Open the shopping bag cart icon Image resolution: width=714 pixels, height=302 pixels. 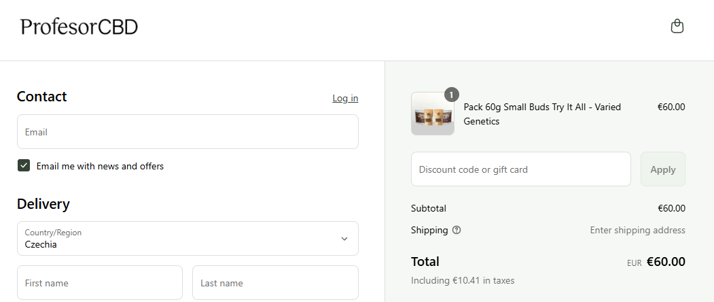[x=677, y=27]
